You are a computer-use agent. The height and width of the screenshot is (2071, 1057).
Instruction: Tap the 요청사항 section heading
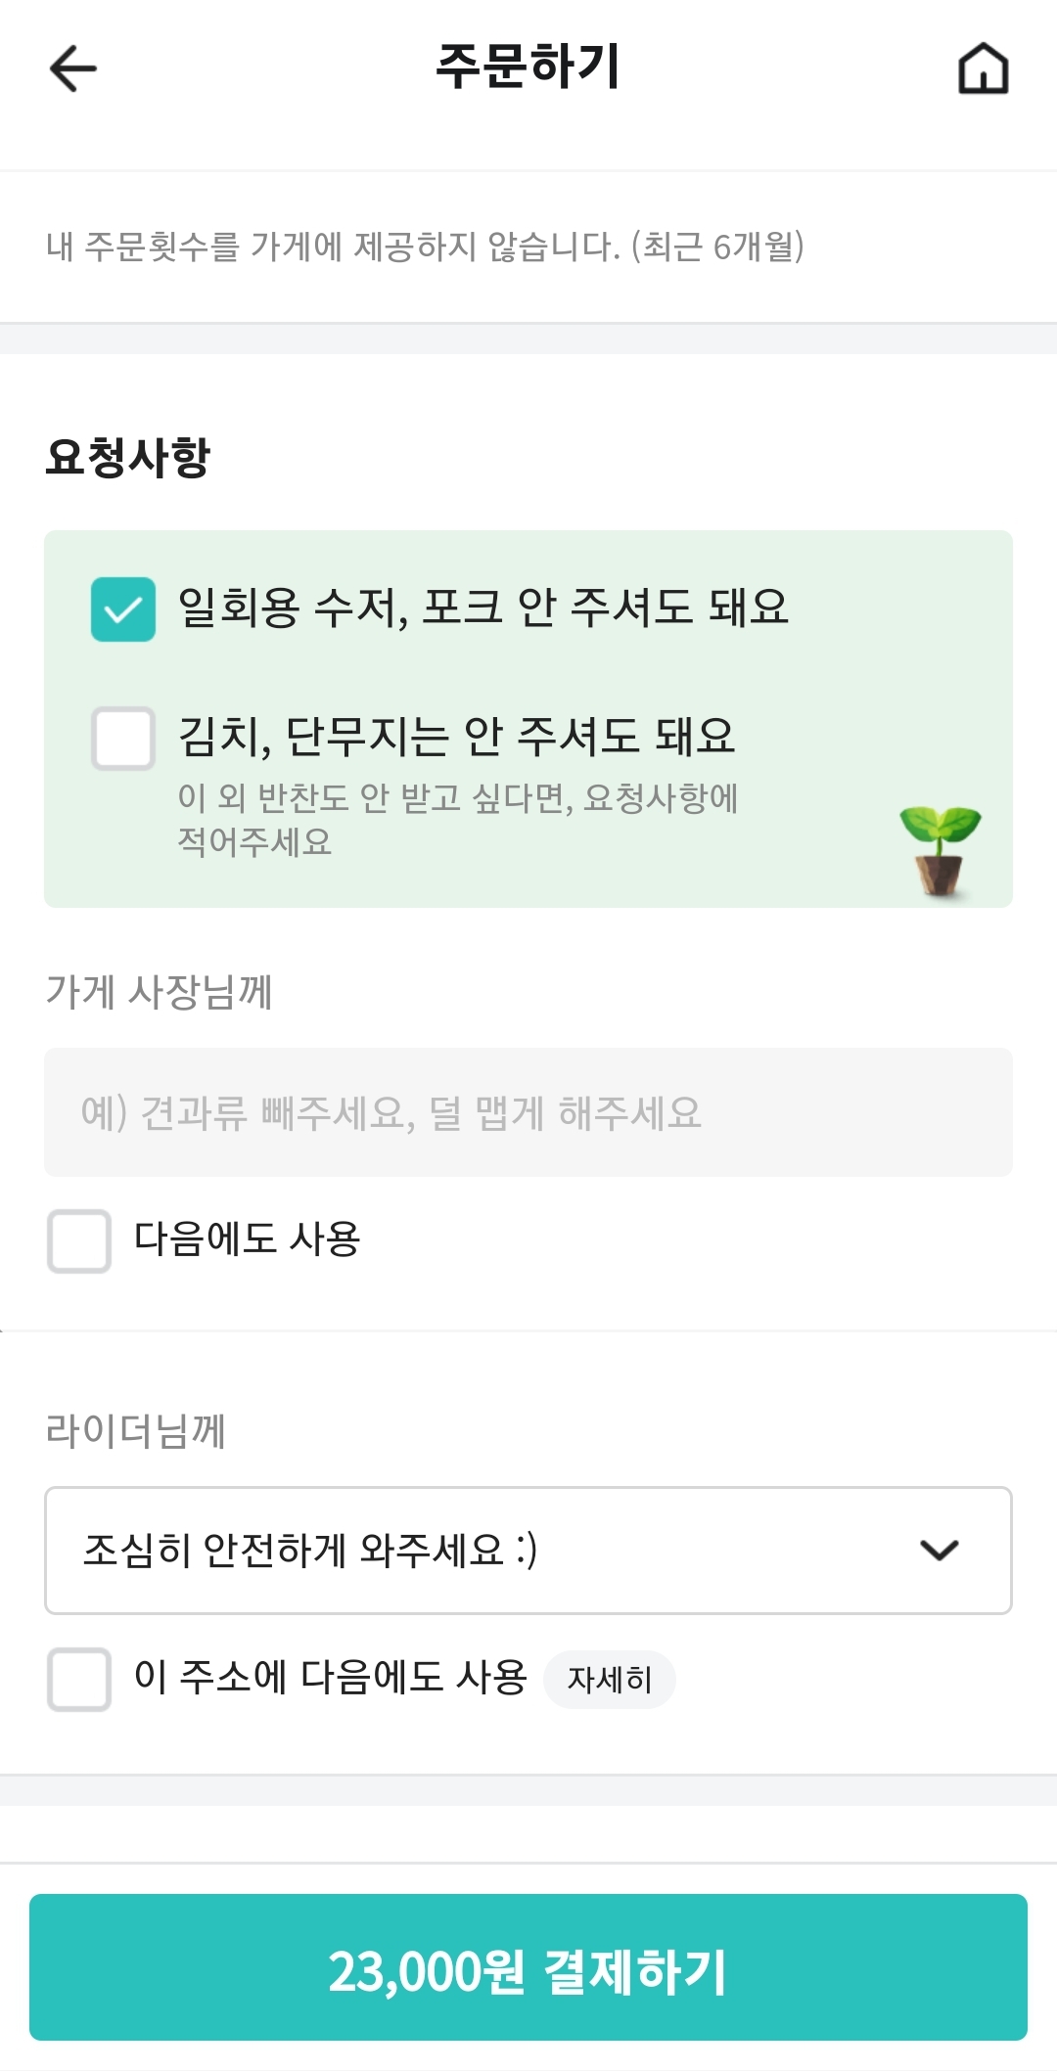coord(128,457)
